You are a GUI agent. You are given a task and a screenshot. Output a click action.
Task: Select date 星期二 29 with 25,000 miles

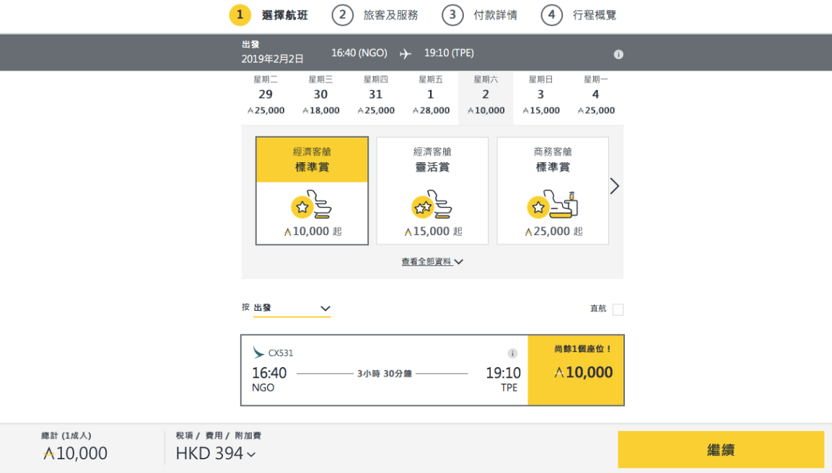click(266, 95)
